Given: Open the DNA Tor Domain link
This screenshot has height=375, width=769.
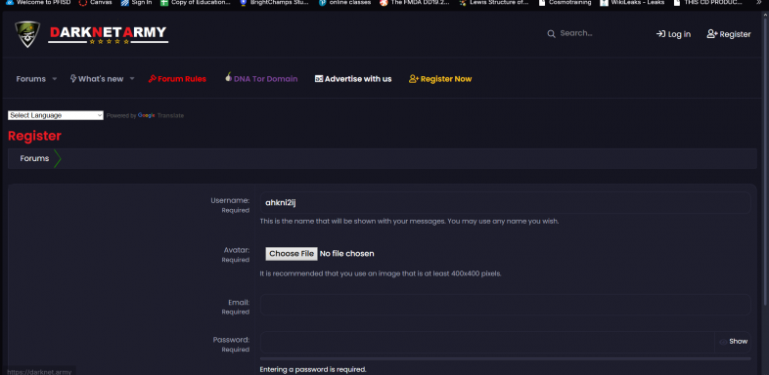Looking at the screenshot, I should coord(261,78).
